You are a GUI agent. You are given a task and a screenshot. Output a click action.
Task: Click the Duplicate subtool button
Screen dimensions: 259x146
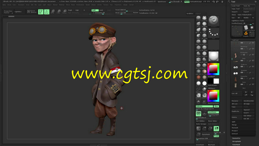coord(237,111)
